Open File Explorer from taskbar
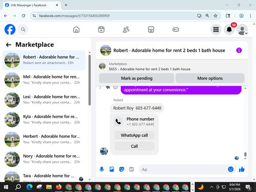Image resolution: width=256 pixels, height=192 pixels. 49,187
